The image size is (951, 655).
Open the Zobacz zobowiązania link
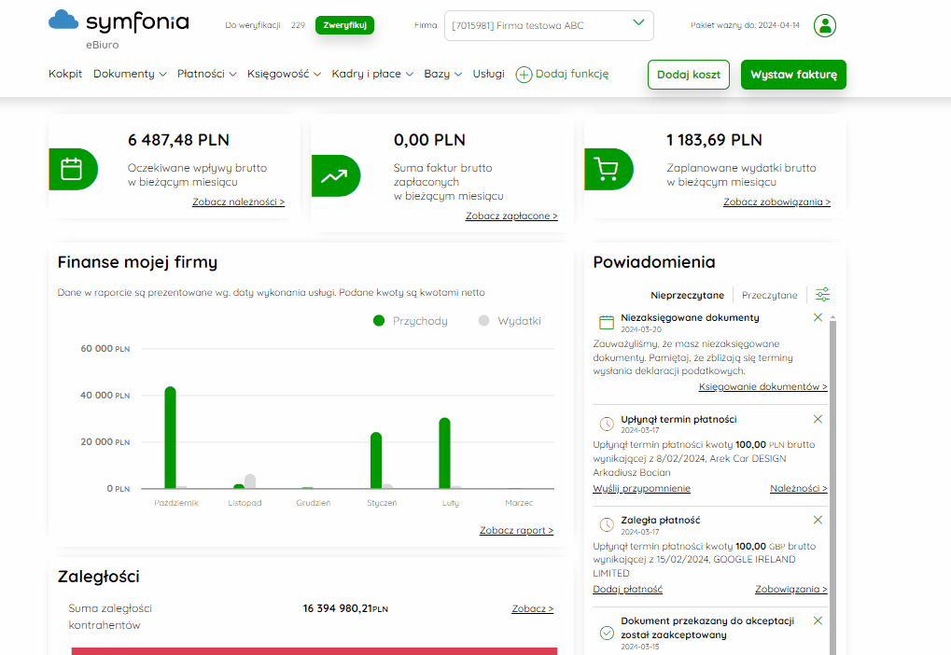pos(776,202)
